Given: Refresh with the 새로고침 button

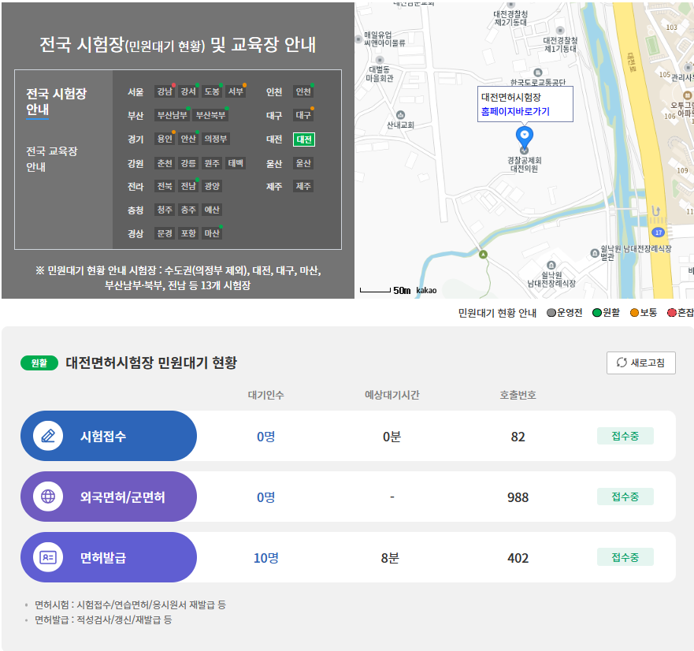Looking at the screenshot, I should 641,363.
